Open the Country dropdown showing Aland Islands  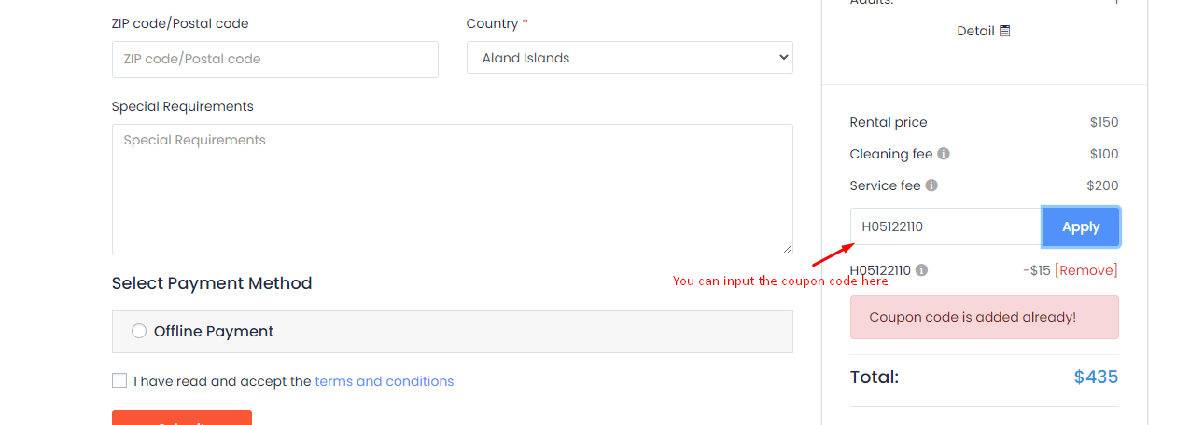[629, 58]
